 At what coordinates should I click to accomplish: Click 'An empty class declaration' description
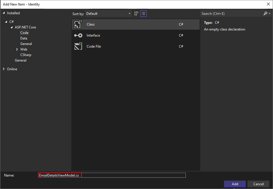coord(224,29)
